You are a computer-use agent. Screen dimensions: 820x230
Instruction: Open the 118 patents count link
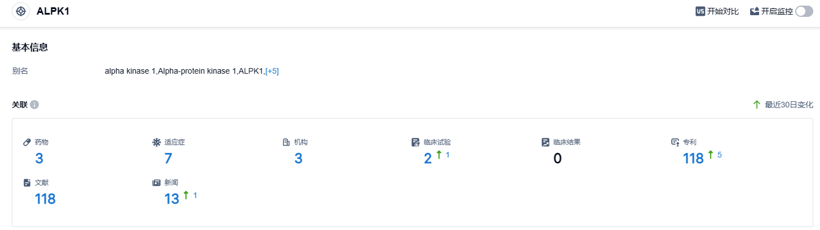(693, 159)
